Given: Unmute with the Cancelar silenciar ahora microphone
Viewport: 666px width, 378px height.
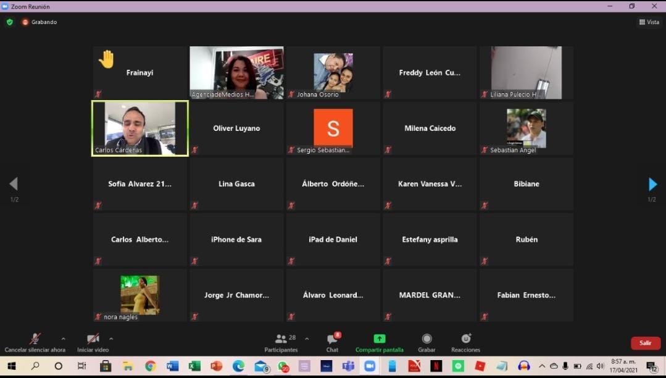Looking at the screenshot, I should pos(35,339).
